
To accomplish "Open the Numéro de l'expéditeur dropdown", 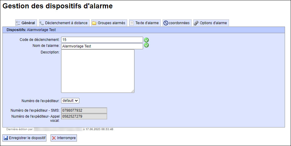I will [70, 101].
